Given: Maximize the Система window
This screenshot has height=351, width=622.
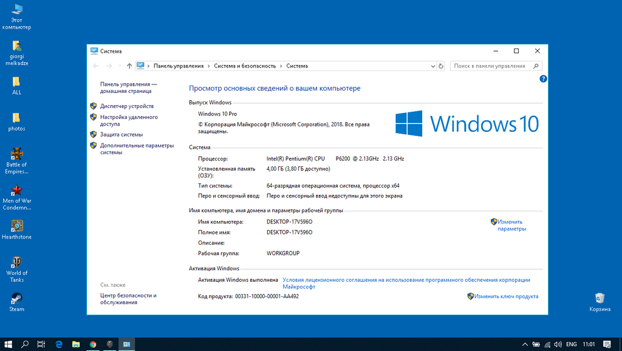Looking at the screenshot, I should pos(516,51).
